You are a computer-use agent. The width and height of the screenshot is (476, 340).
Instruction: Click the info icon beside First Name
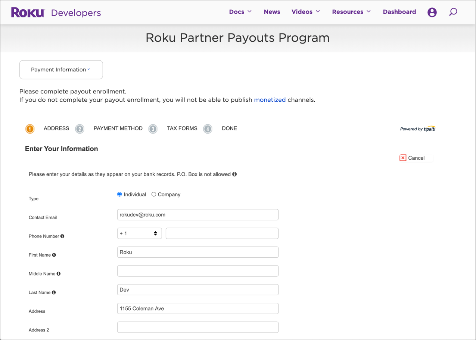click(x=54, y=255)
